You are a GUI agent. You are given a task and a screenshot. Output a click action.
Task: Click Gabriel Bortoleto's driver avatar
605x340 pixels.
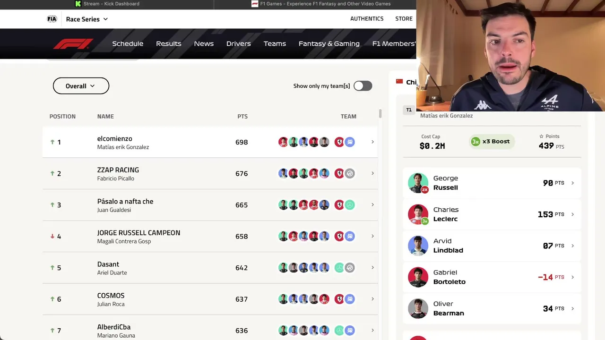point(418,277)
